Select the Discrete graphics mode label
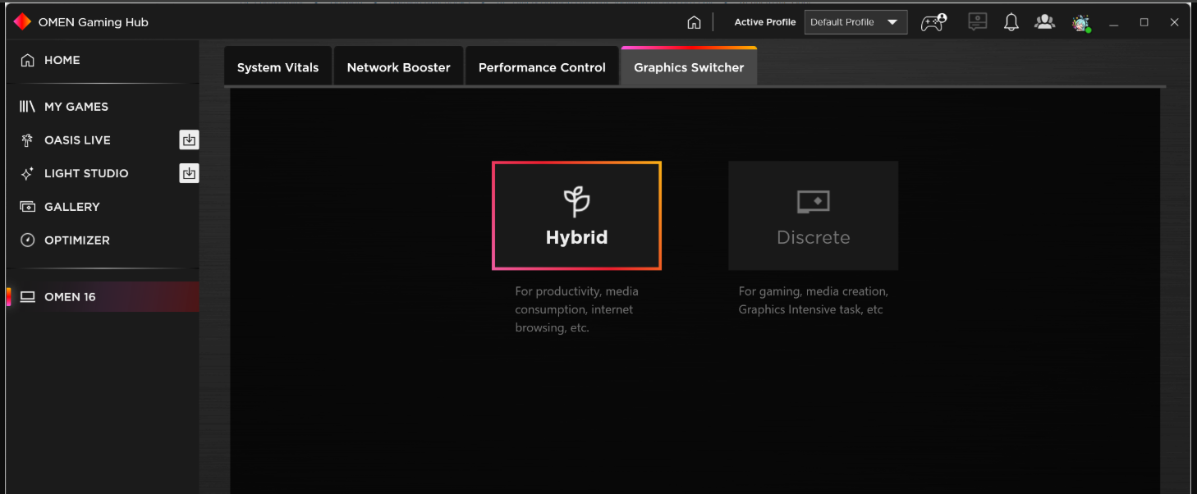This screenshot has width=1197, height=494. (814, 237)
